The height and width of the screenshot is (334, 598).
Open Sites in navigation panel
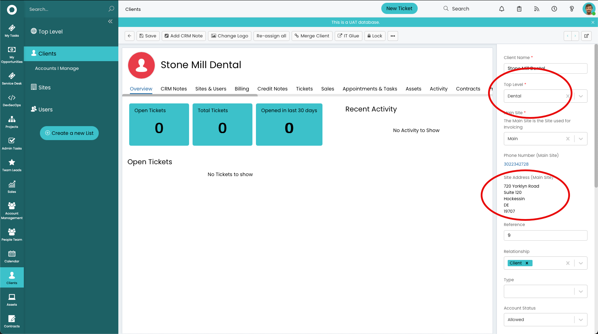41,87
